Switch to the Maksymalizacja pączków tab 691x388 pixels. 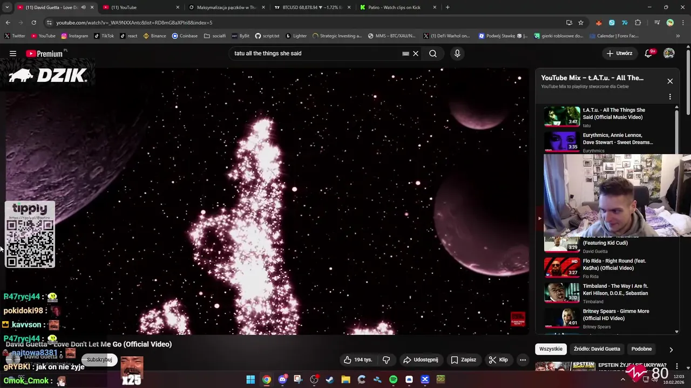[226, 8]
